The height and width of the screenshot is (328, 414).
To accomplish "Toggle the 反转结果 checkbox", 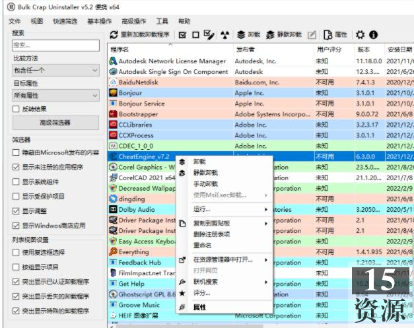I will point(16,109).
